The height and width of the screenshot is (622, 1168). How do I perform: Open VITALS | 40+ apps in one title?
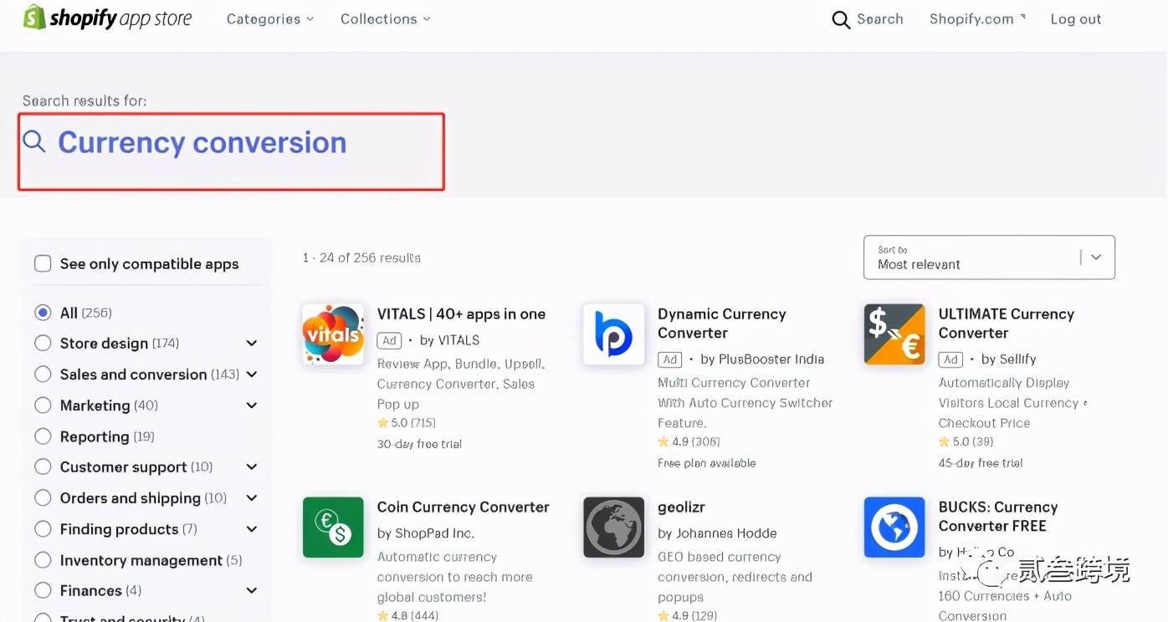(461, 314)
